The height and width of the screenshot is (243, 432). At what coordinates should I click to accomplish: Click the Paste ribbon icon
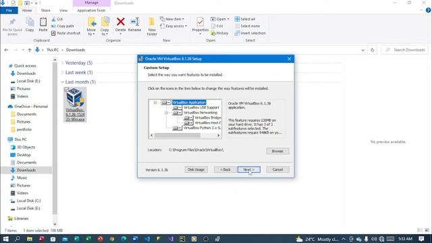pyautogui.click(x=43, y=22)
